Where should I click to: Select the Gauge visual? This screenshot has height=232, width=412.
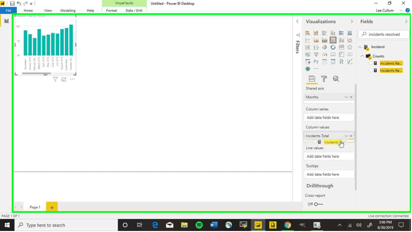325,55
